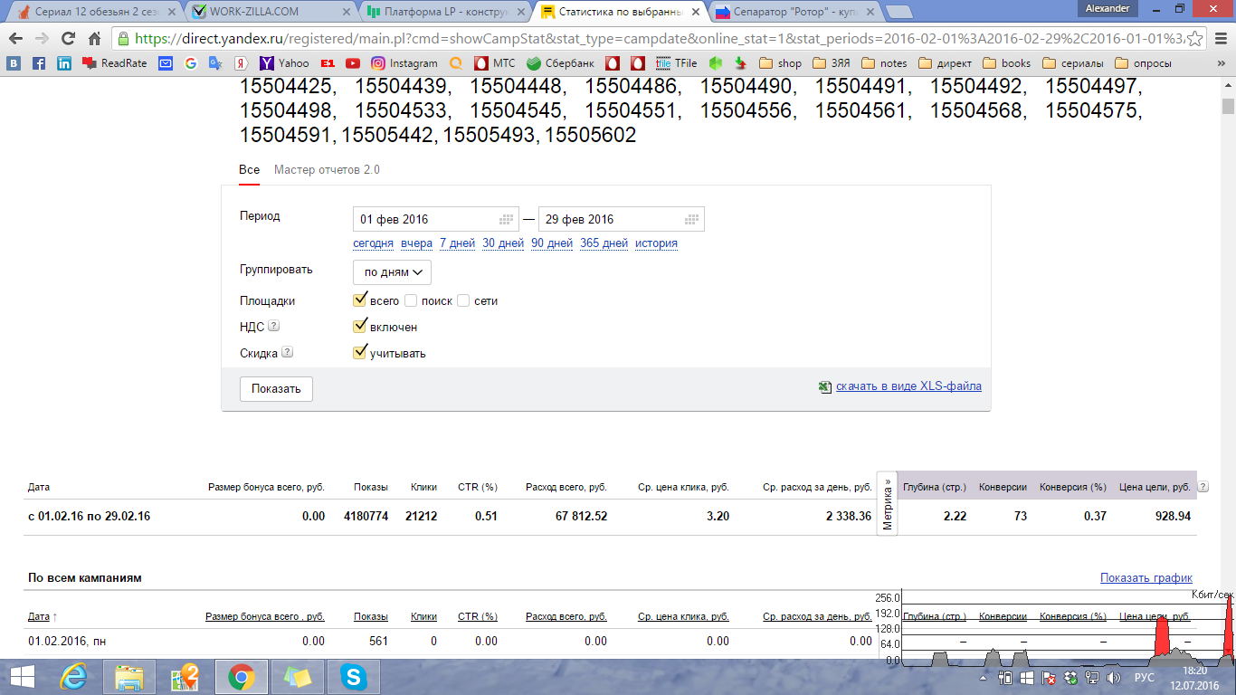Open the browser home page
Image resolution: width=1236 pixels, height=695 pixels.
click(94, 39)
